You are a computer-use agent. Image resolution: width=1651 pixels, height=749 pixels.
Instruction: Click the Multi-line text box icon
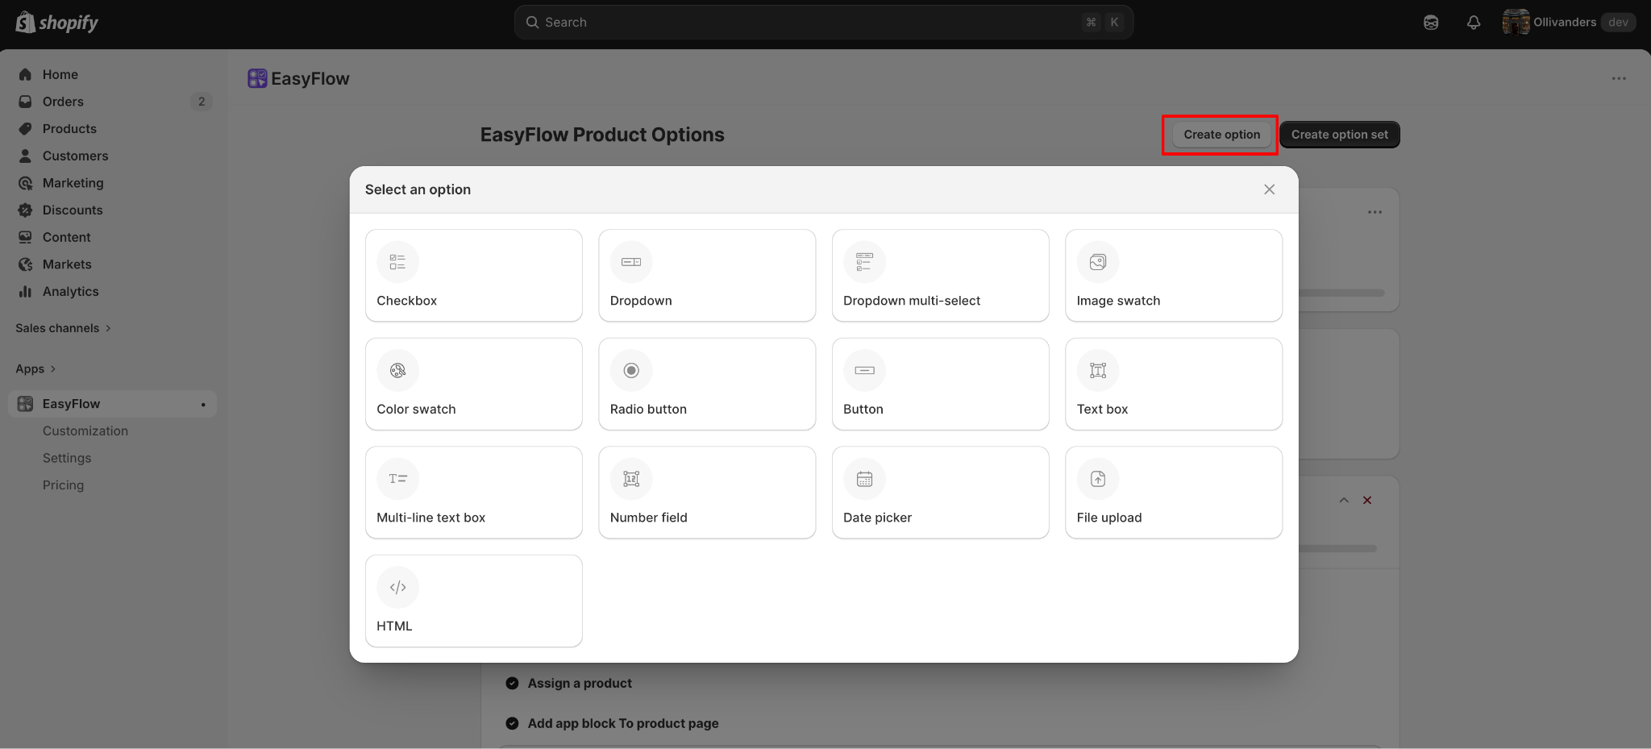pos(397,479)
